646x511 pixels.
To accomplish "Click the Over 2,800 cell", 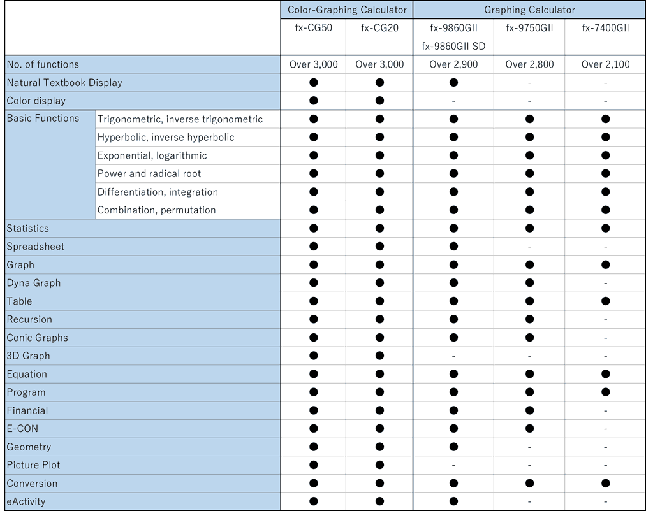I will coord(529,64).
